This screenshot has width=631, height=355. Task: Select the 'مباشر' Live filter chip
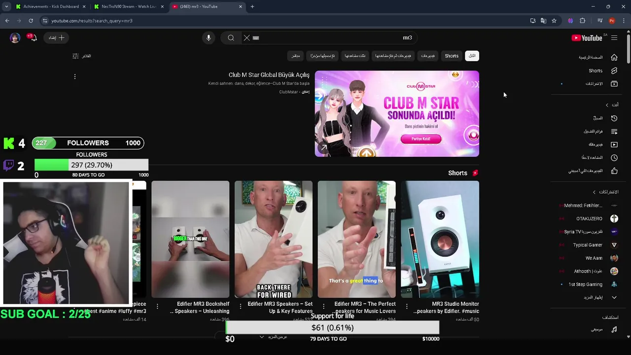295,56
